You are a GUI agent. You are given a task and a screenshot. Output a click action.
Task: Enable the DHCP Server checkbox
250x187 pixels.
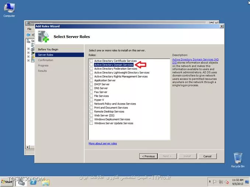91,84
